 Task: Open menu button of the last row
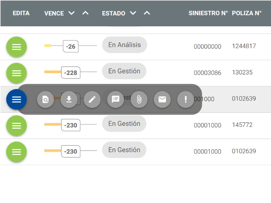[x=16, y=152]
